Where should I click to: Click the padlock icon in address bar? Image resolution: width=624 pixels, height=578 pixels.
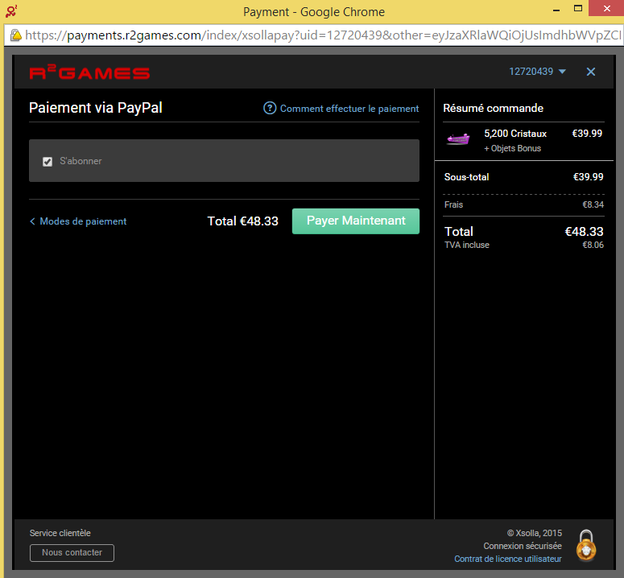[15, 35]
